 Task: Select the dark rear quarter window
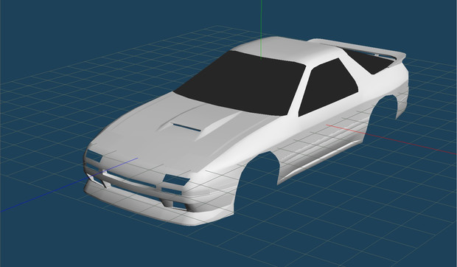point(369,61)
